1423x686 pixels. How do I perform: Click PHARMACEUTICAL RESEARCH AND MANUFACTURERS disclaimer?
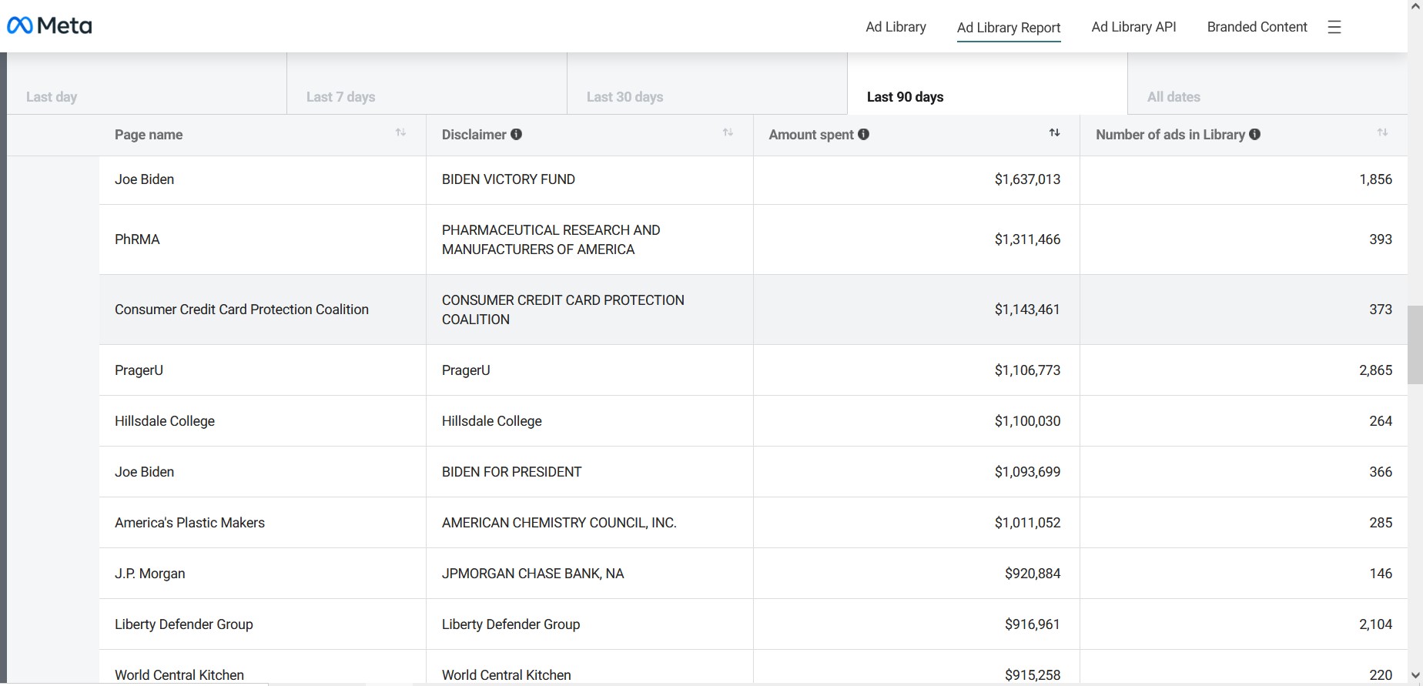click(551, 239)
